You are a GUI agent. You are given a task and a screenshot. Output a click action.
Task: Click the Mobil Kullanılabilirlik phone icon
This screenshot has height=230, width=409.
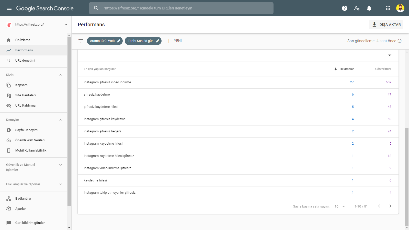coord(9,151)
